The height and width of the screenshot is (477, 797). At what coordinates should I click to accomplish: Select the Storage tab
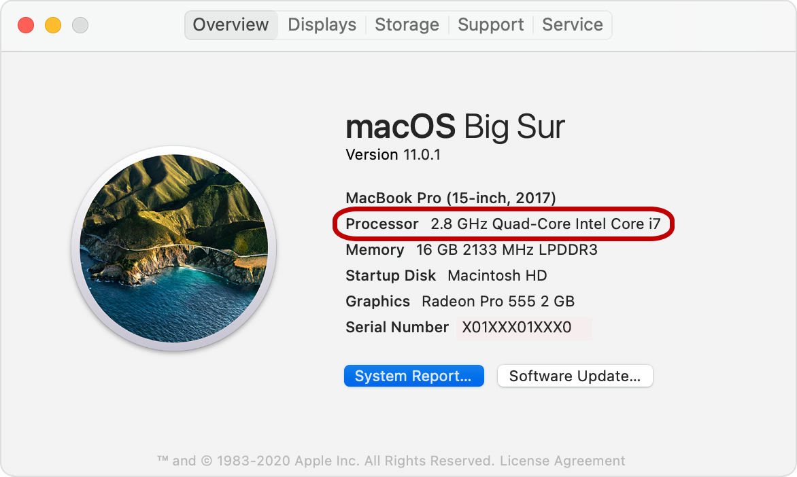tap(407, 25)
